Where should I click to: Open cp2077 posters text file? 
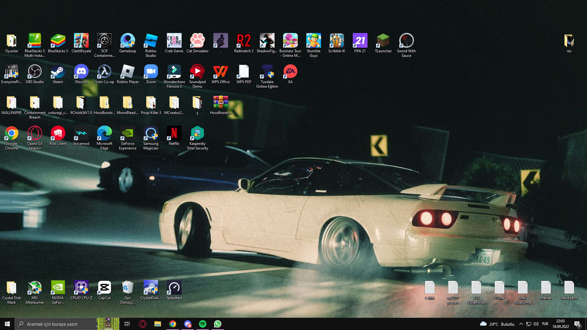pos(453,292)
